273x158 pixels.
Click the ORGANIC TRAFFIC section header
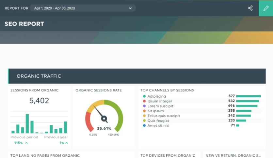[x=137, y=76]
